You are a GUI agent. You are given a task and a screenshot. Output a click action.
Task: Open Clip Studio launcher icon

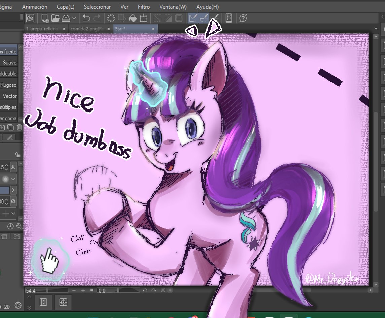click(x=30, y=18)
